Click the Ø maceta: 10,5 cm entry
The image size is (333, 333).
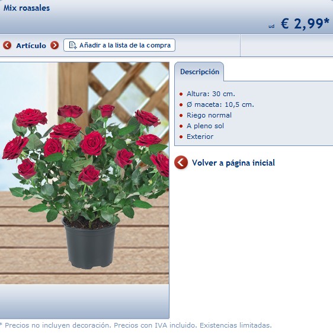click(220, 104)
